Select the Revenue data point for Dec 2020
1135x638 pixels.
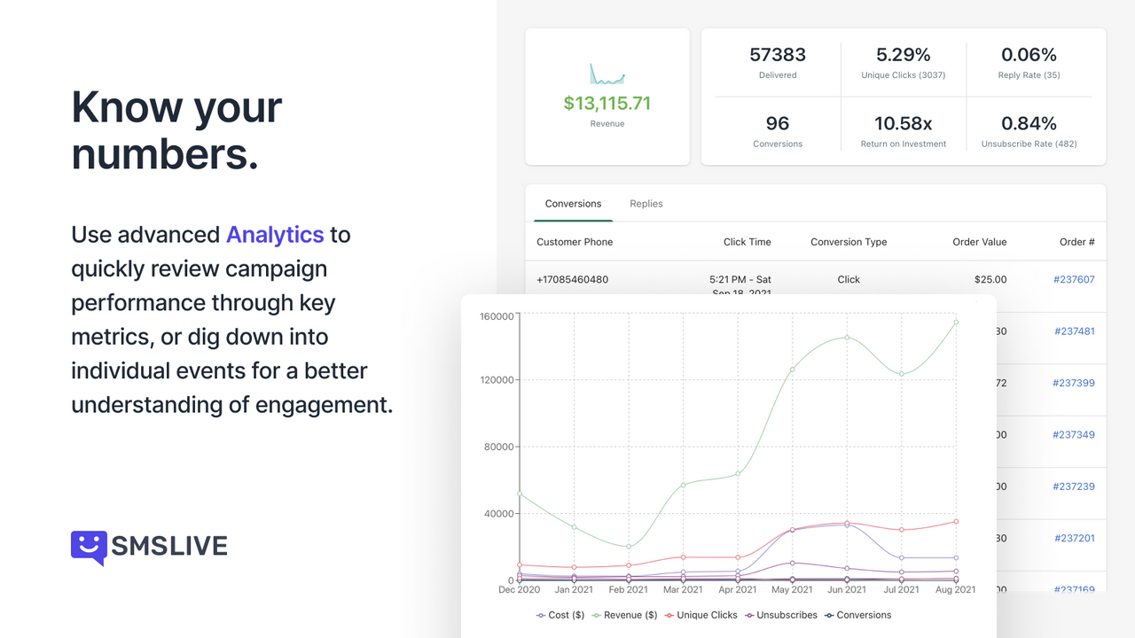click(520, 494)
